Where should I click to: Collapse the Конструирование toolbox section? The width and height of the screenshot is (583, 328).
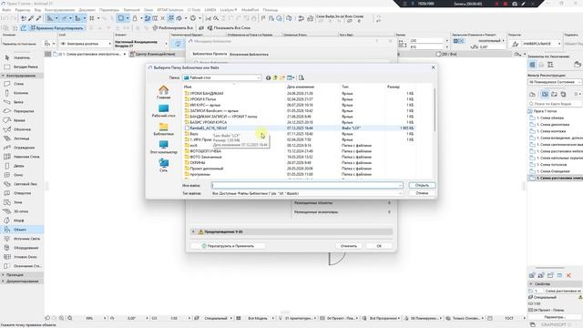click(x=4, y=76)
